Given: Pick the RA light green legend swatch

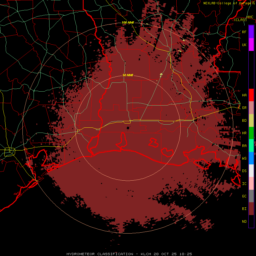Looking at the screenshot, I should coord(251,146).
